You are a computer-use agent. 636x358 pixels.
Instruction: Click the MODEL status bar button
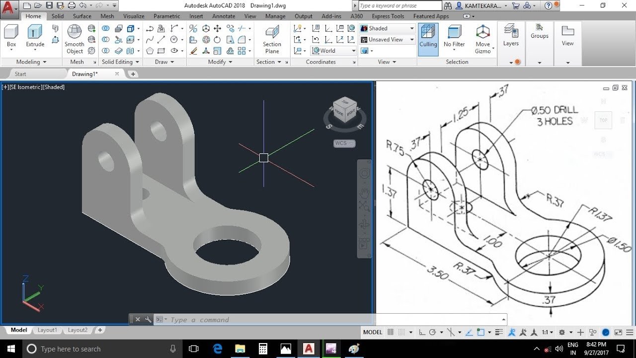[x=373, y=332]
